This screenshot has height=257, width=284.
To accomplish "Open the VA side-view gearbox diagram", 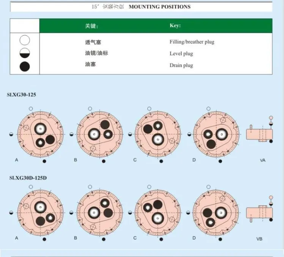I will click(x=259, y=134).
